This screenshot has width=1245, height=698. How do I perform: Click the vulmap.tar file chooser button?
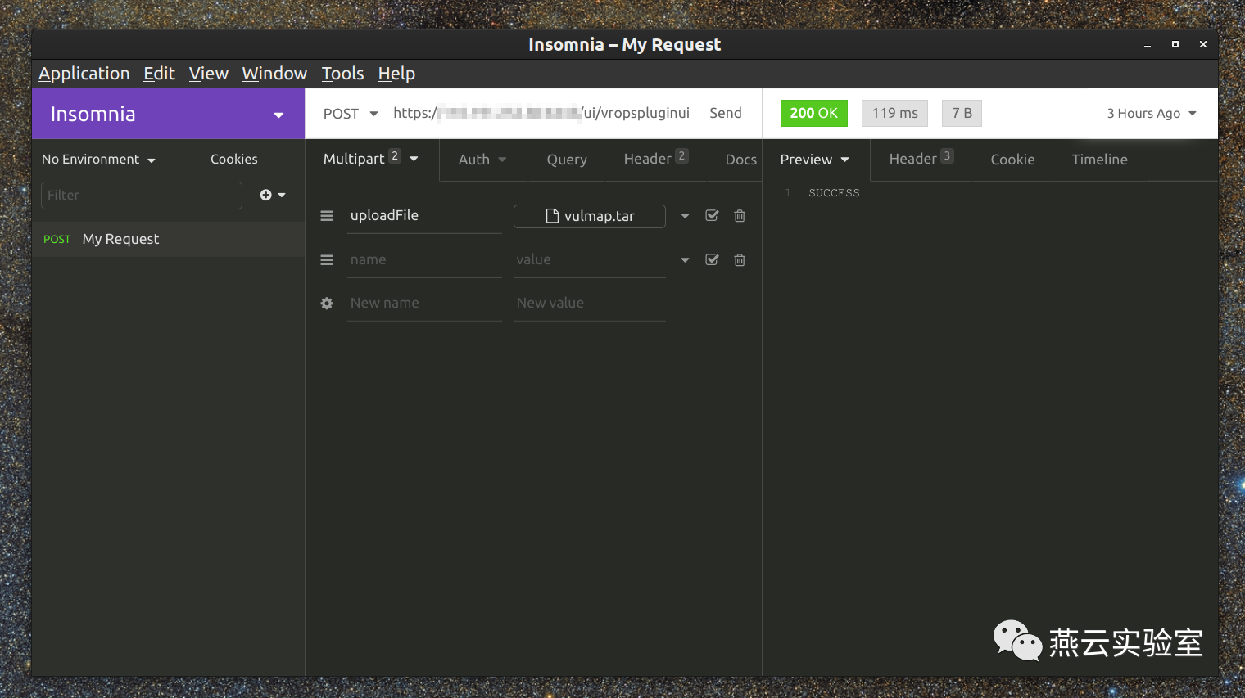coord(590,216)
